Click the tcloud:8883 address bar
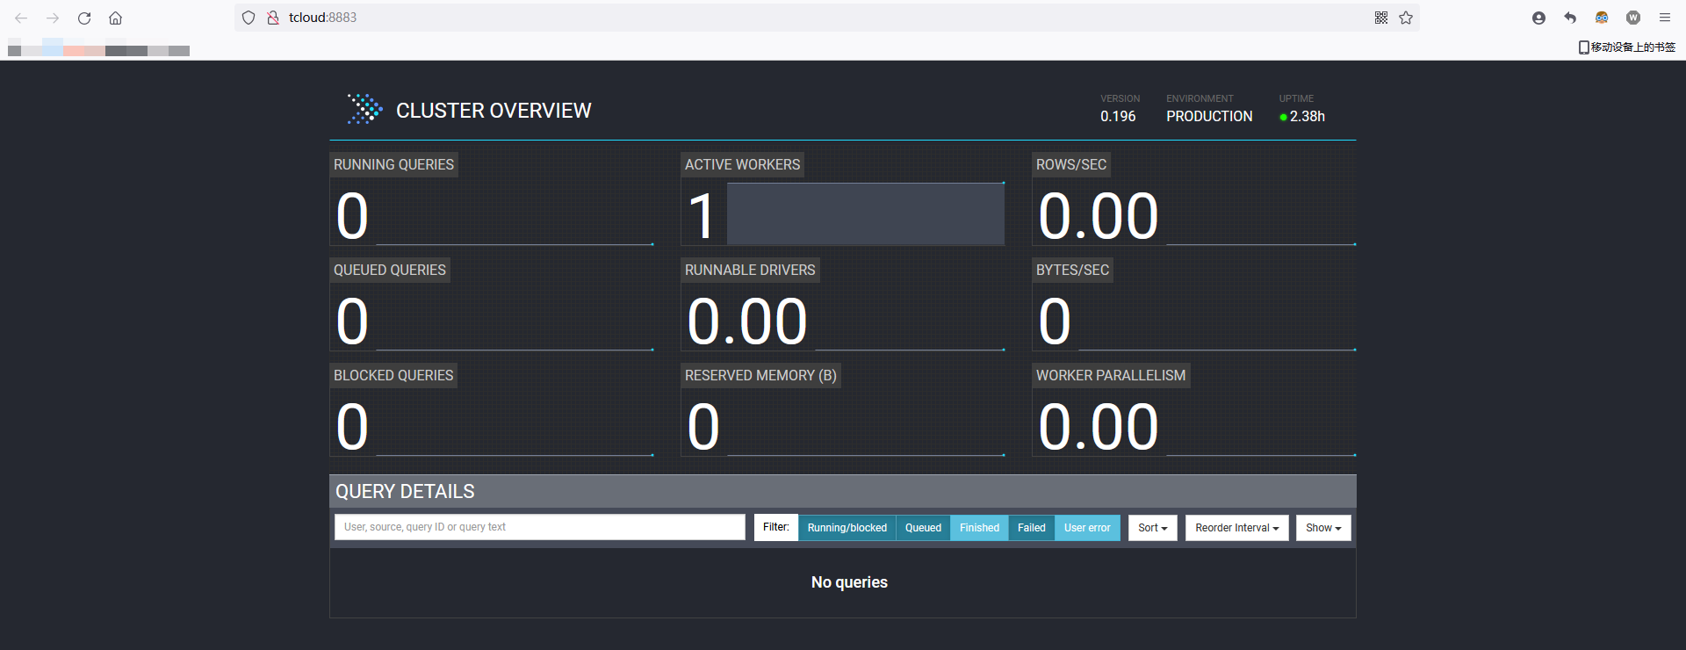Viewport: 1686px width, 650px height. pyautogui.click(x=825, y=18)
